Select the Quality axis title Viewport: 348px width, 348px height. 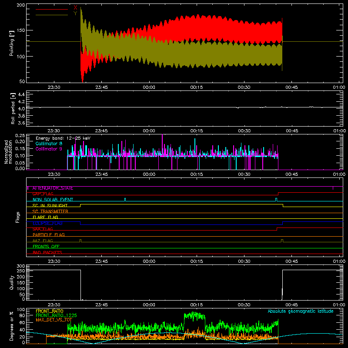tap(12, 282)
